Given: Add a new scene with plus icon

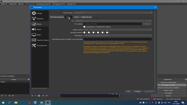Looking at the screenshot, I should [2, 96].
